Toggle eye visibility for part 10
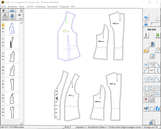161x129 pixels. coord(3,70)
